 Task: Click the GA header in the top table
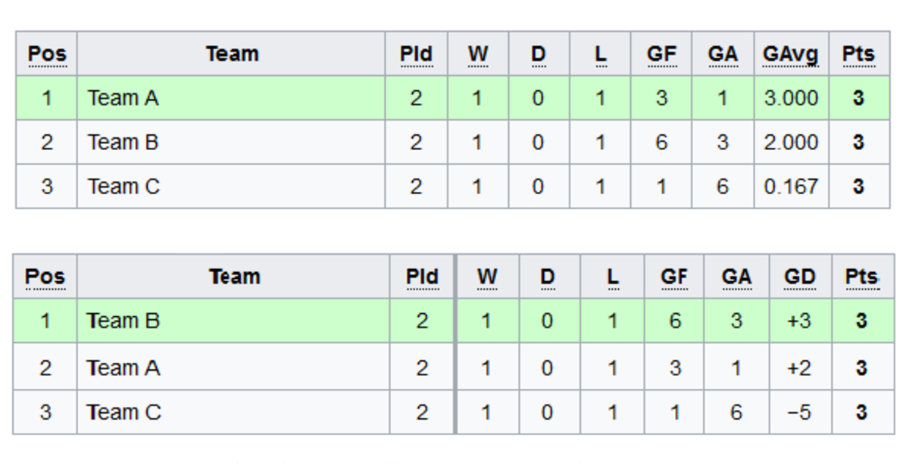(x=722, y=54)
